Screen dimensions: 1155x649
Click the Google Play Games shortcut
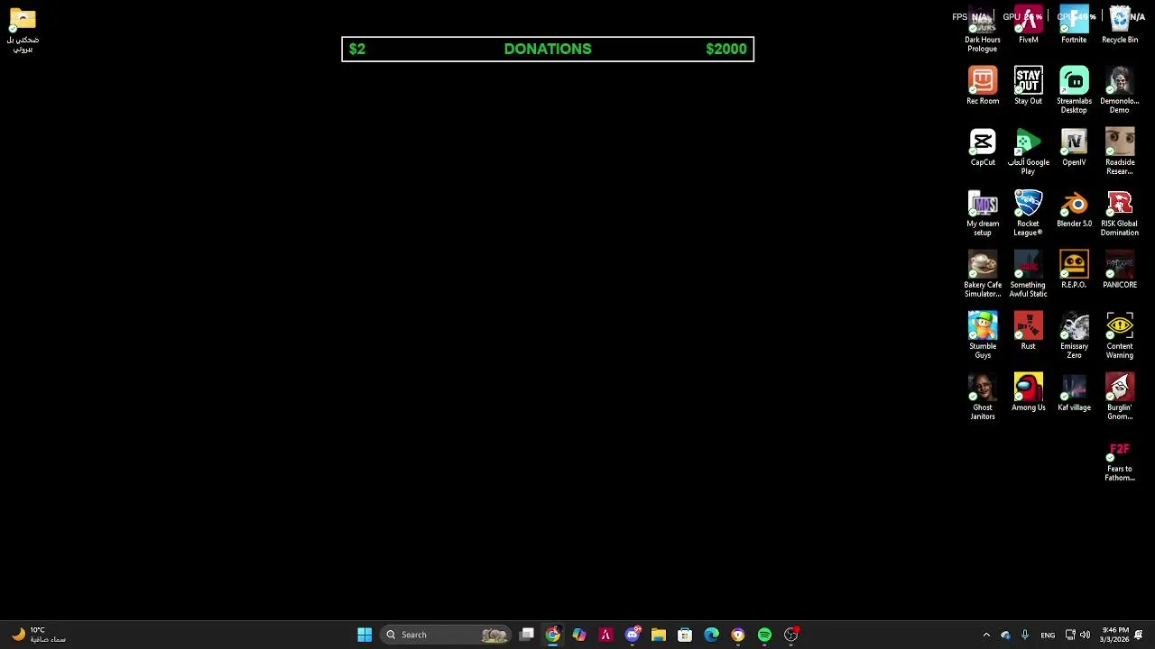[1028, 151]
